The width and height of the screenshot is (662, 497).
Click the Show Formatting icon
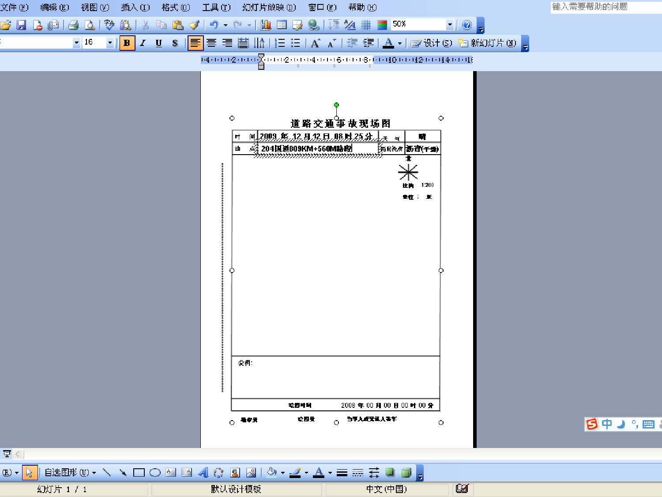click(350, 25)
